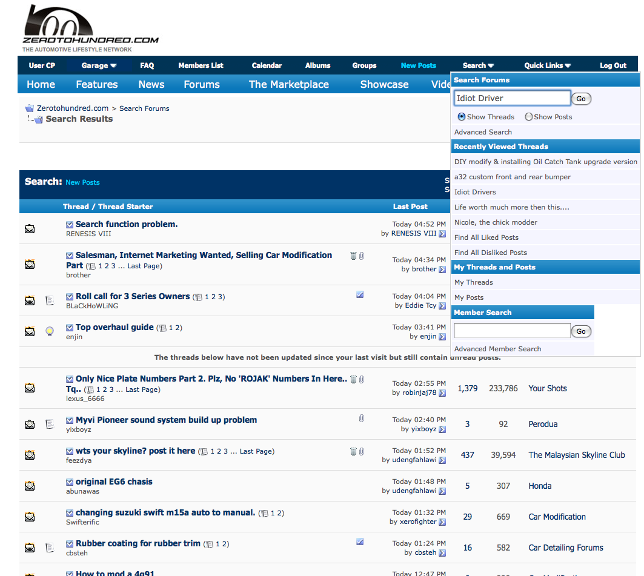Click the envelope icon for original EG6 chasis
Viewport: 644px width, 576px height.
click(30, 486)
